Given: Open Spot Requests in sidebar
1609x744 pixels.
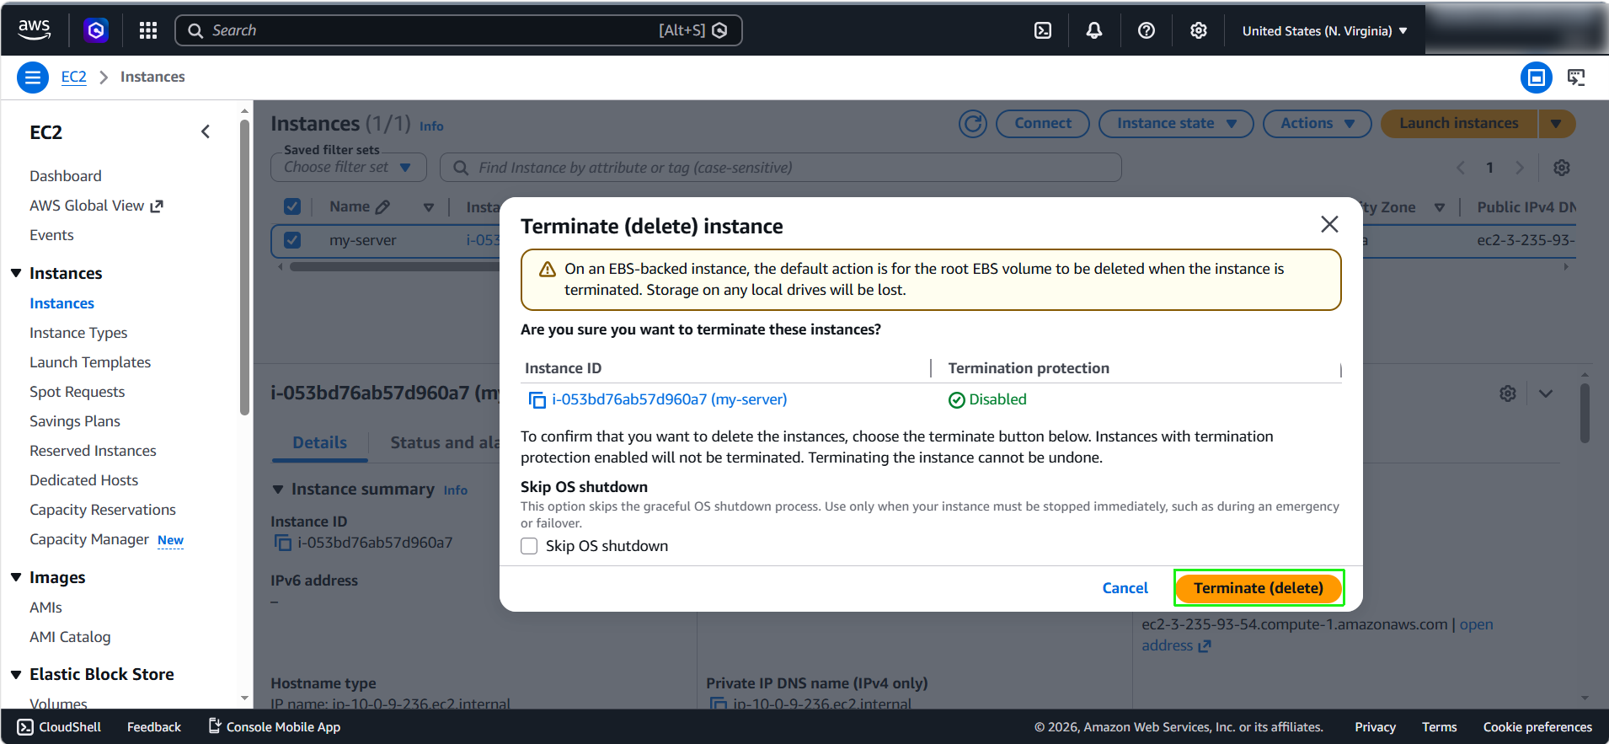Looking at the screenshot, I should coord(77,392).
